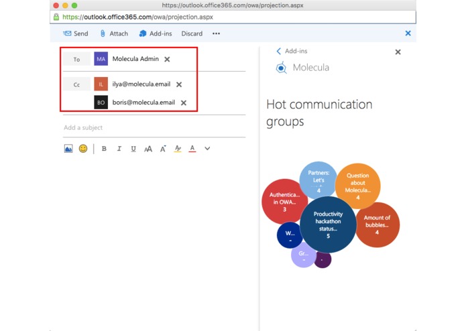Send the email with the Send button
Viewport: 466px width, 331px height.
pyautogui.click(x=76, y=34)
